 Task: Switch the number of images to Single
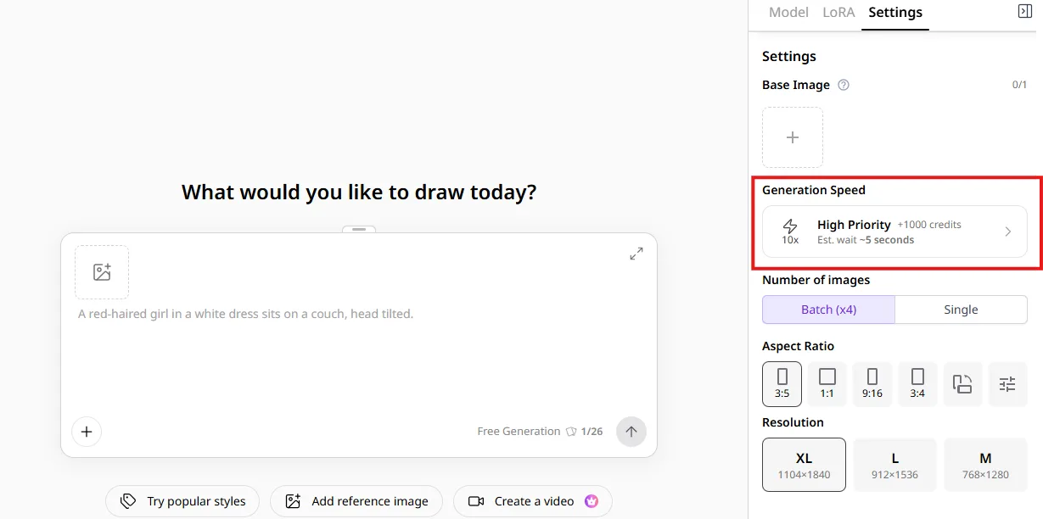click(961, 310)
